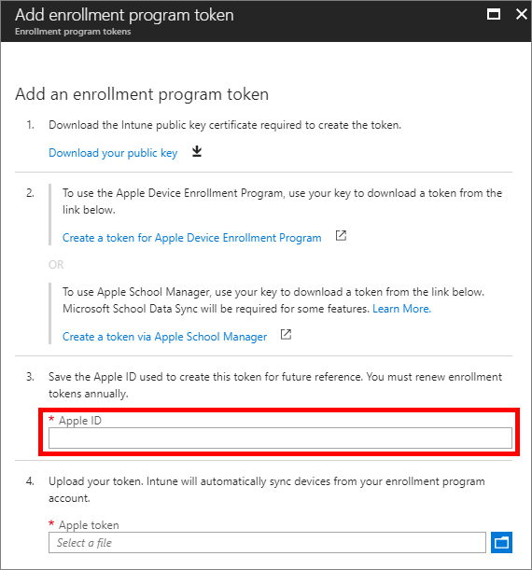The width and height of the screenshot is (532, 570).
Task: Click the step 1 'Download the Intune public key' text
Action: (x=225, y=125)
